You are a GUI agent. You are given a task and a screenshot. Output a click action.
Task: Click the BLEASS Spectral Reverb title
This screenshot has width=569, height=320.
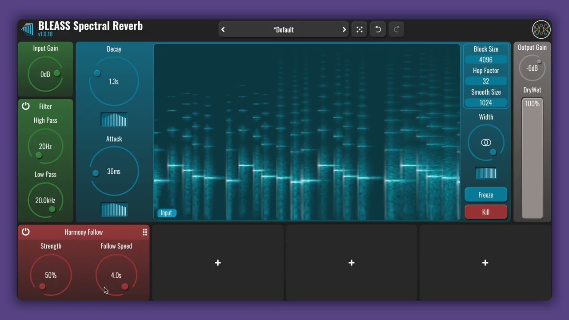pyautogui.click(x=90, y=26)
